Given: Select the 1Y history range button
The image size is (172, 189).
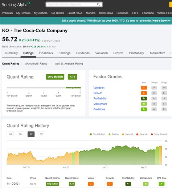Looking at the screenshot, I should [31, 134].
